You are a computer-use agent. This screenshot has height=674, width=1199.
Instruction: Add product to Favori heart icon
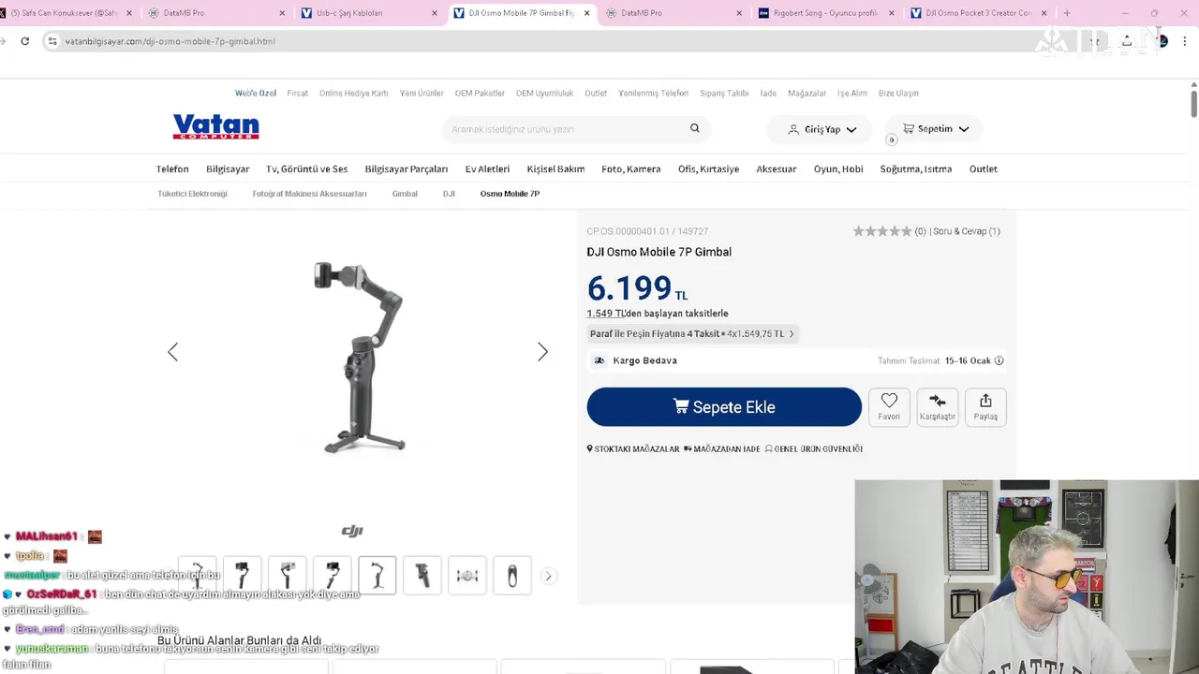click(x=889, y=407)
